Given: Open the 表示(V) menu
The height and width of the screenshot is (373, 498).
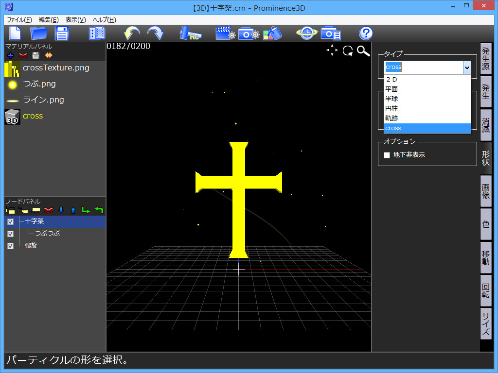Looking at the screenshot, I should [75, 19].
